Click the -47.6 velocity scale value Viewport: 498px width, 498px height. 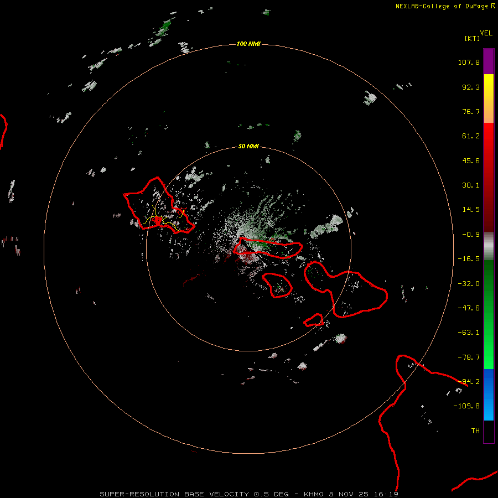tap(469, 308)
